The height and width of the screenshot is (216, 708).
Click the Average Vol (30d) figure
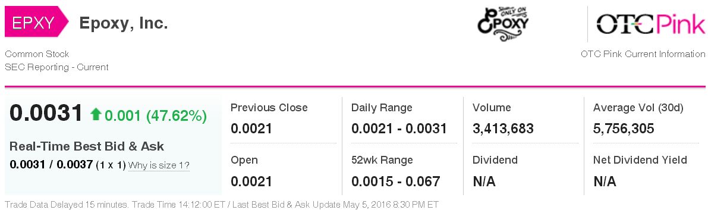pyautogui.click(x=624, y=129)
